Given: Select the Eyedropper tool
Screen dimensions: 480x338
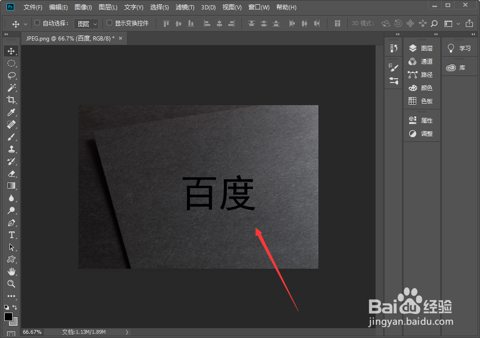Looking at the screenshot, I should 11,112.
